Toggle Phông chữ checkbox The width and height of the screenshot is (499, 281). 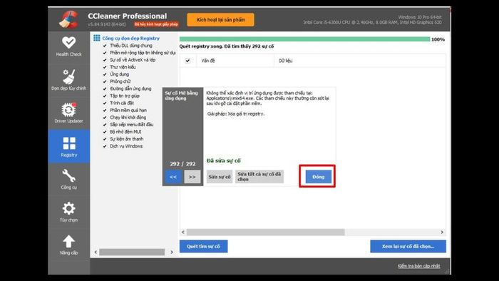[105, 81]
